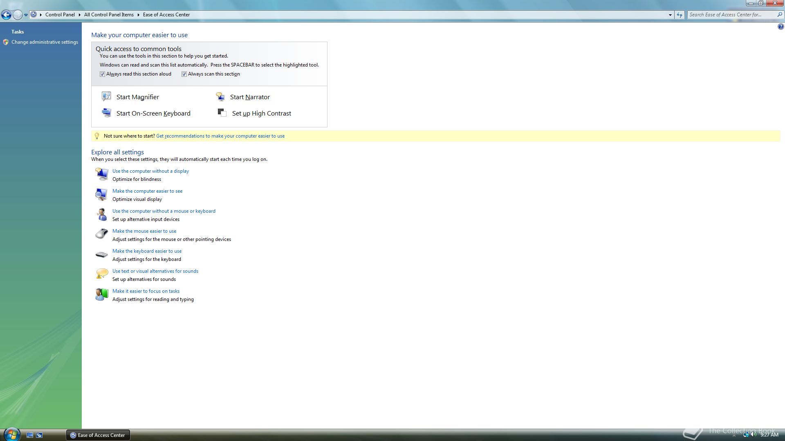Open 'Make it easier to focus on tasks'

pyautogui.click(x=146, y=291)
